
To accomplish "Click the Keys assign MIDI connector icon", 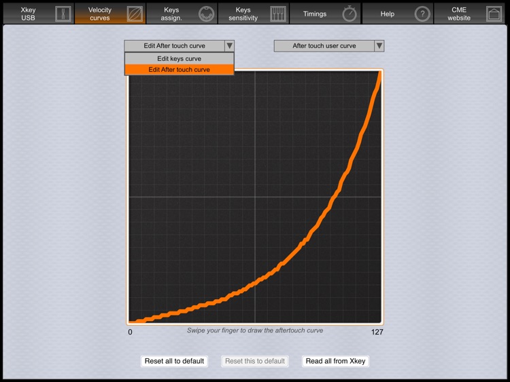I will pyautogui.click(x=207, y=14).
